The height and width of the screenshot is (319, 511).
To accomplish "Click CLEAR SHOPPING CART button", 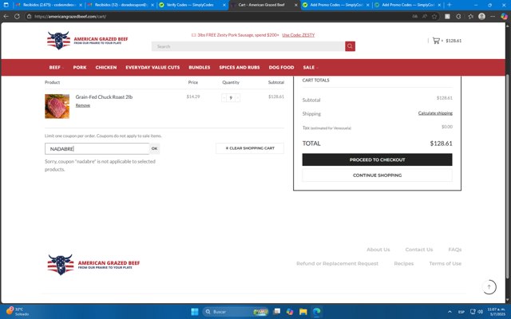I will tap(250, 148).
